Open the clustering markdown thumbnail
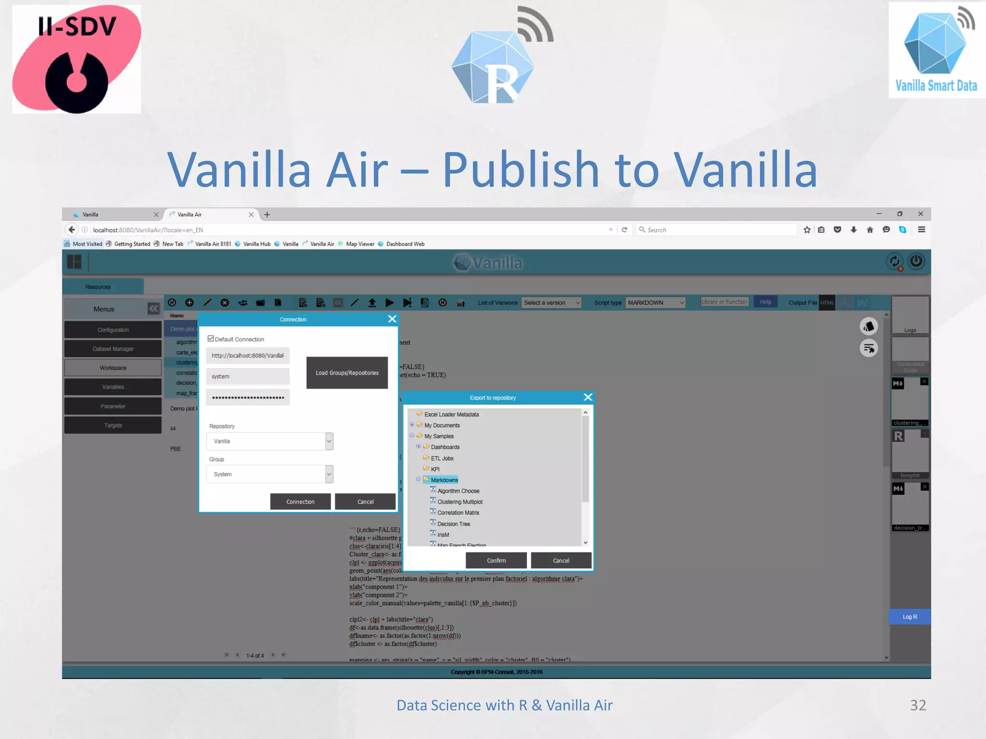Image resolution: width=986 pixels, height=739 pixels. click(910, 402)
